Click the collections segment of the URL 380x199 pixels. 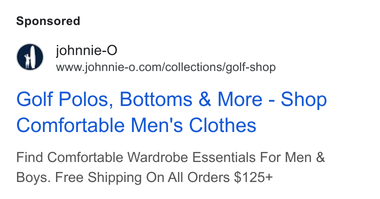click(x=193, y=67)
